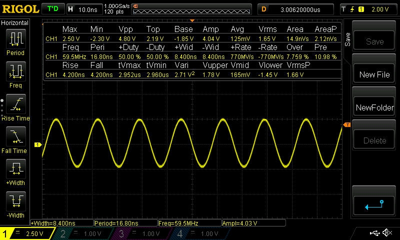Click the speaker mute icon
This screenshot has width=400, height=240.
[387, 233]
